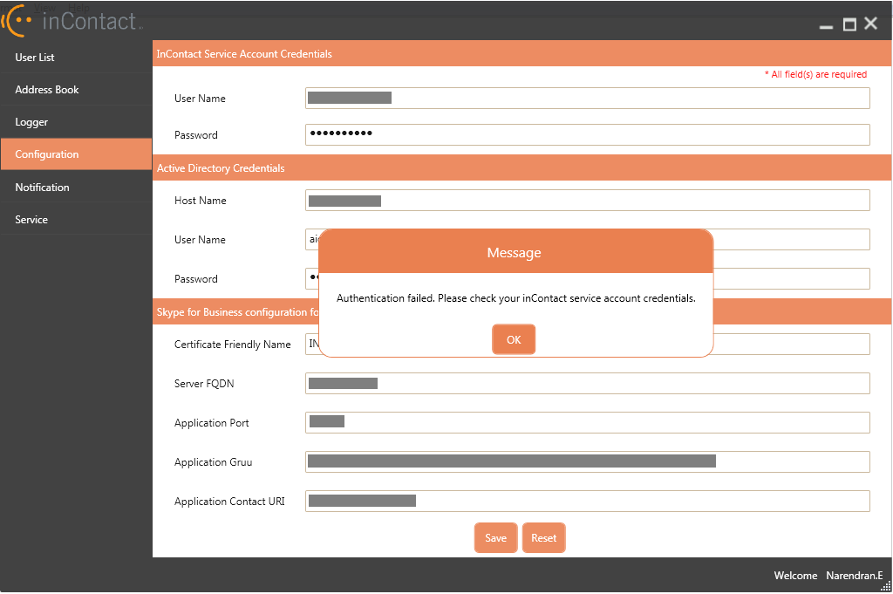Select the Active Directory User Name field
Viewport: 893px width, 594px height.
pos(792,239)
